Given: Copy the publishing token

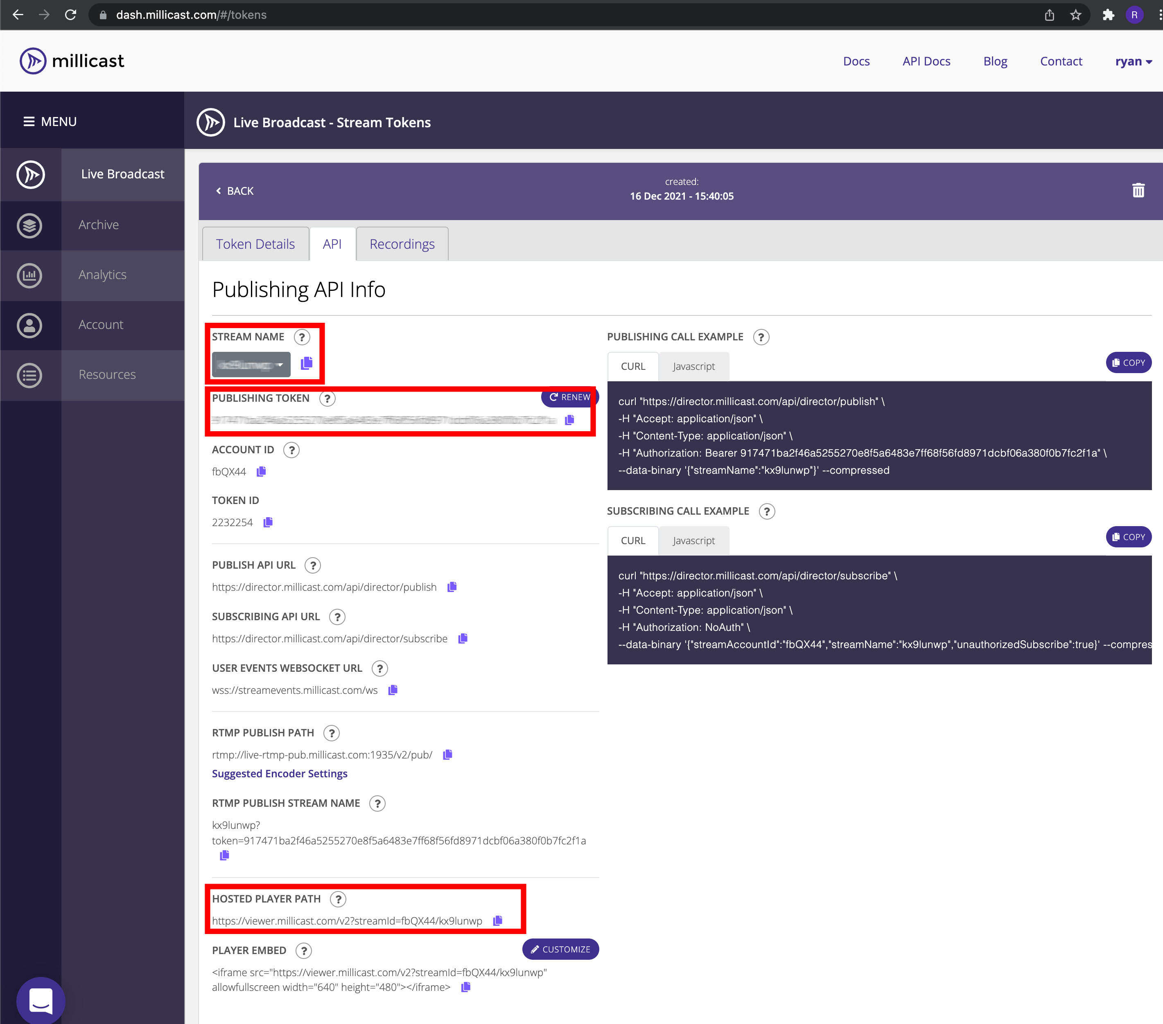Looking at the screenshot, I should [x=569, y=420].
